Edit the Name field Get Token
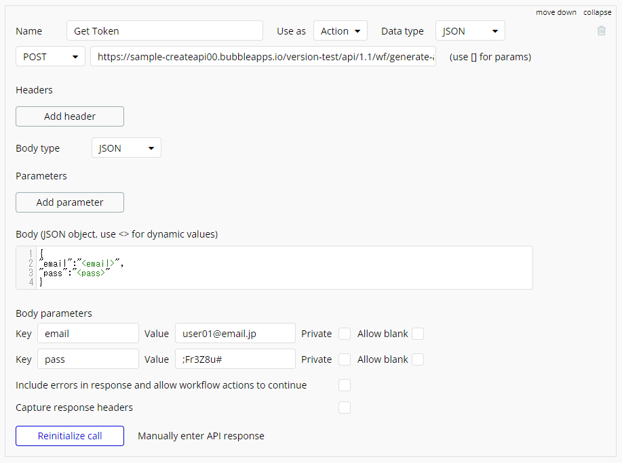This screenshot has height=463, width=622. tap(165, 31)
